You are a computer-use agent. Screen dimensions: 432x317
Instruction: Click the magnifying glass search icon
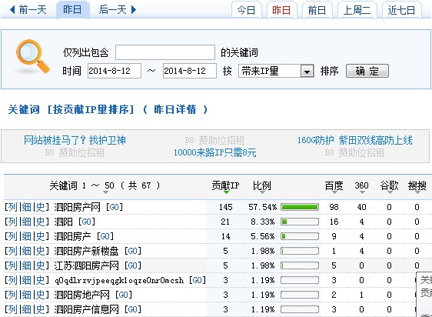coord(33,57)
